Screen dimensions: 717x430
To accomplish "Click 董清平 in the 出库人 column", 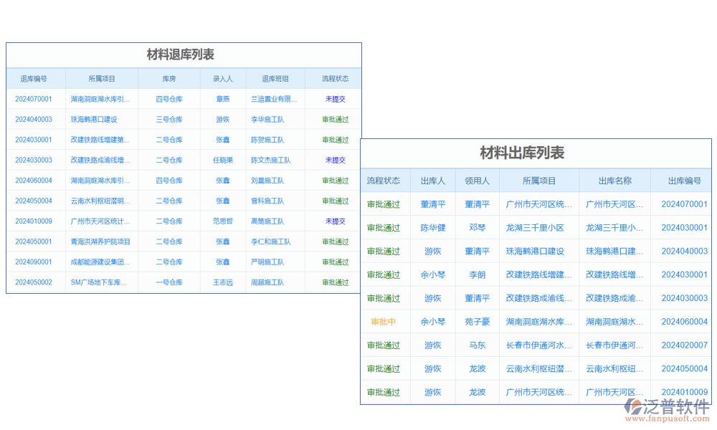I will coord(432,204).
